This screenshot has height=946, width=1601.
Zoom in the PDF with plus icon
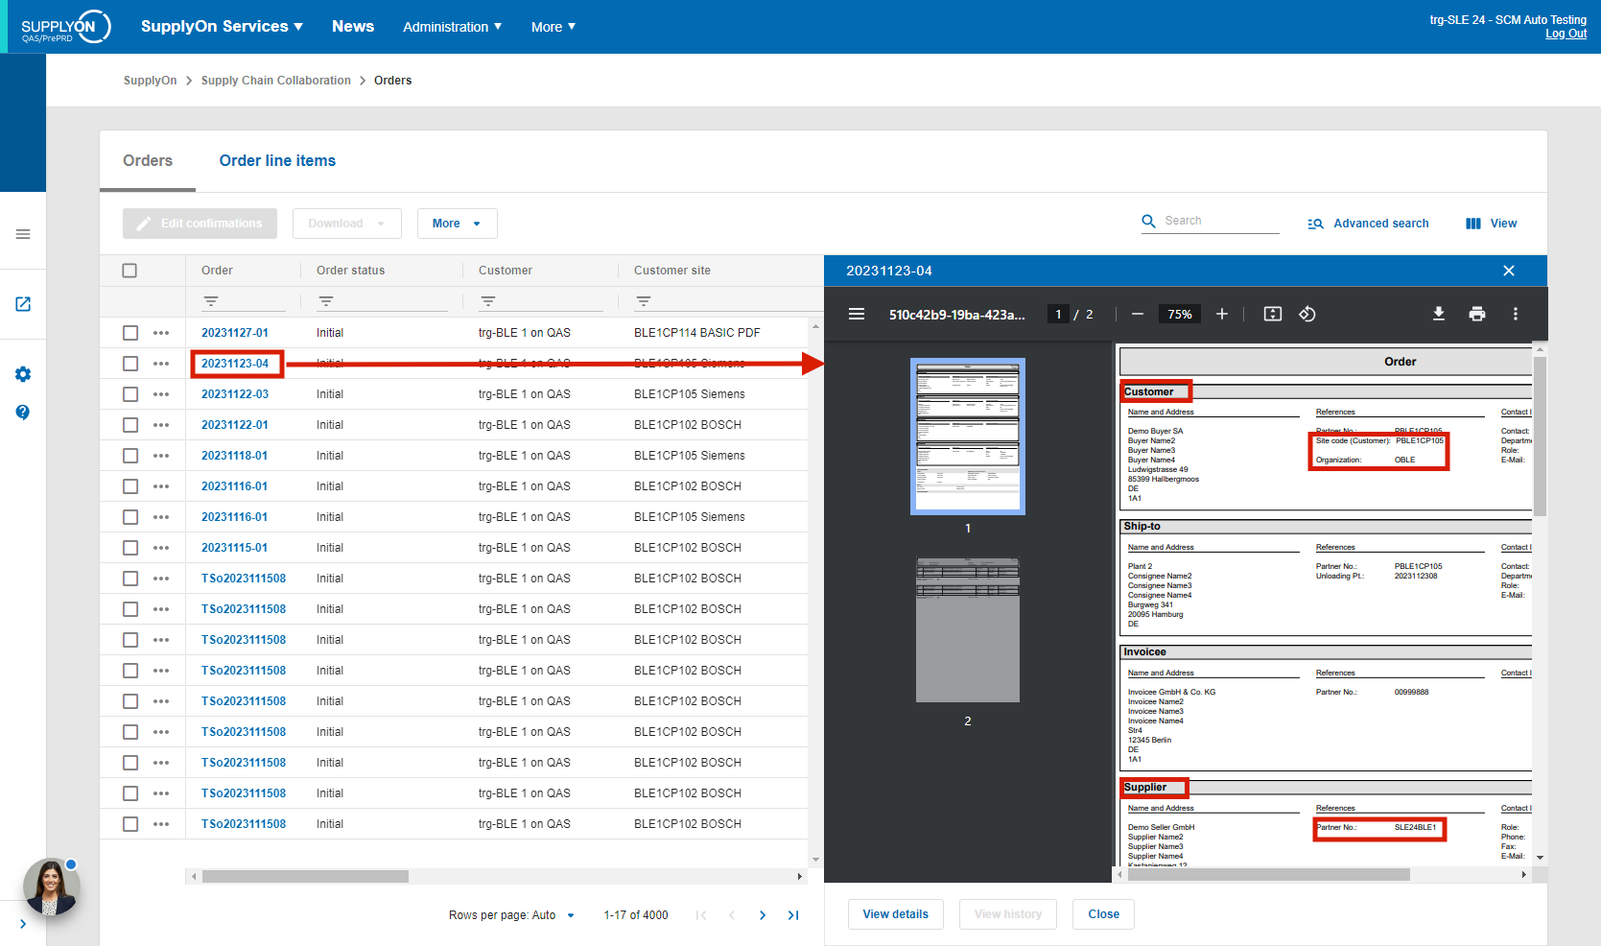pyautogui.click(x=1222, y=314)
